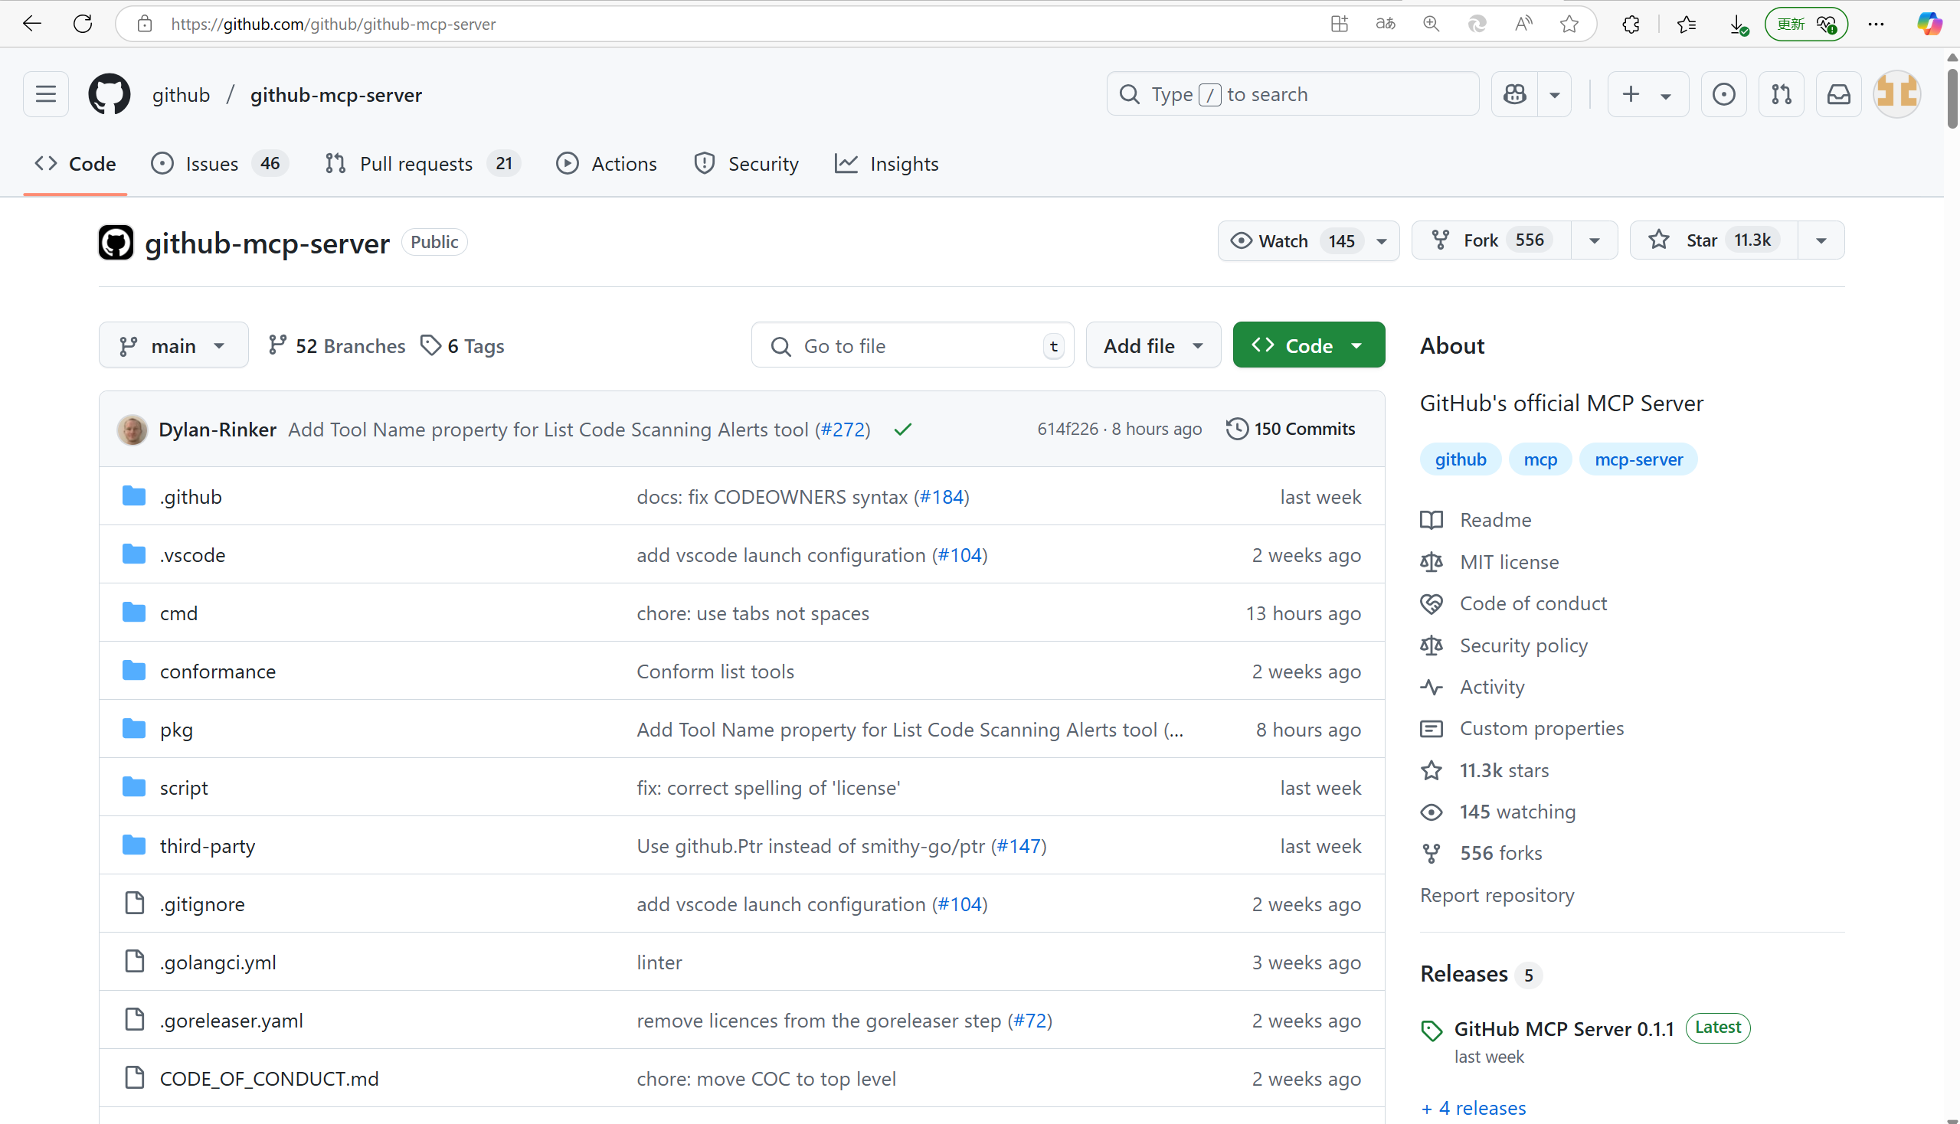Click the browser refresh icon
The width and height of the screenshot is (1960, 1124).
83,24
